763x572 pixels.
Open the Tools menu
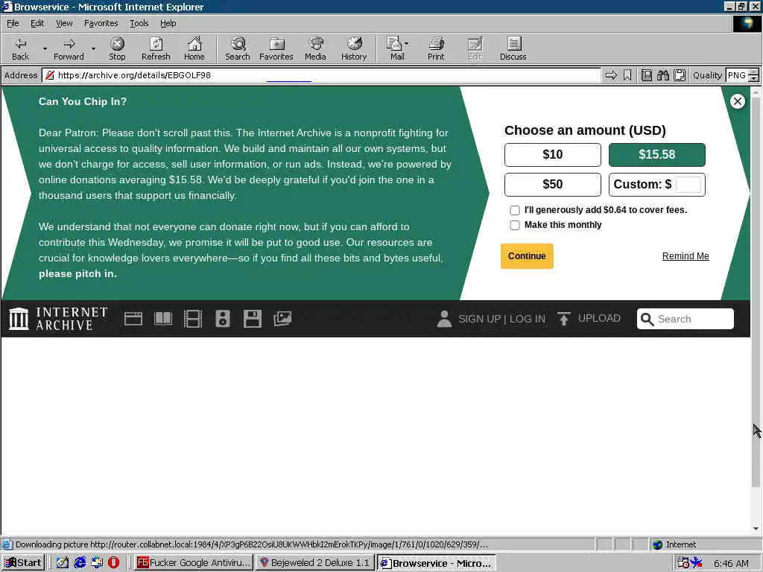139,23
